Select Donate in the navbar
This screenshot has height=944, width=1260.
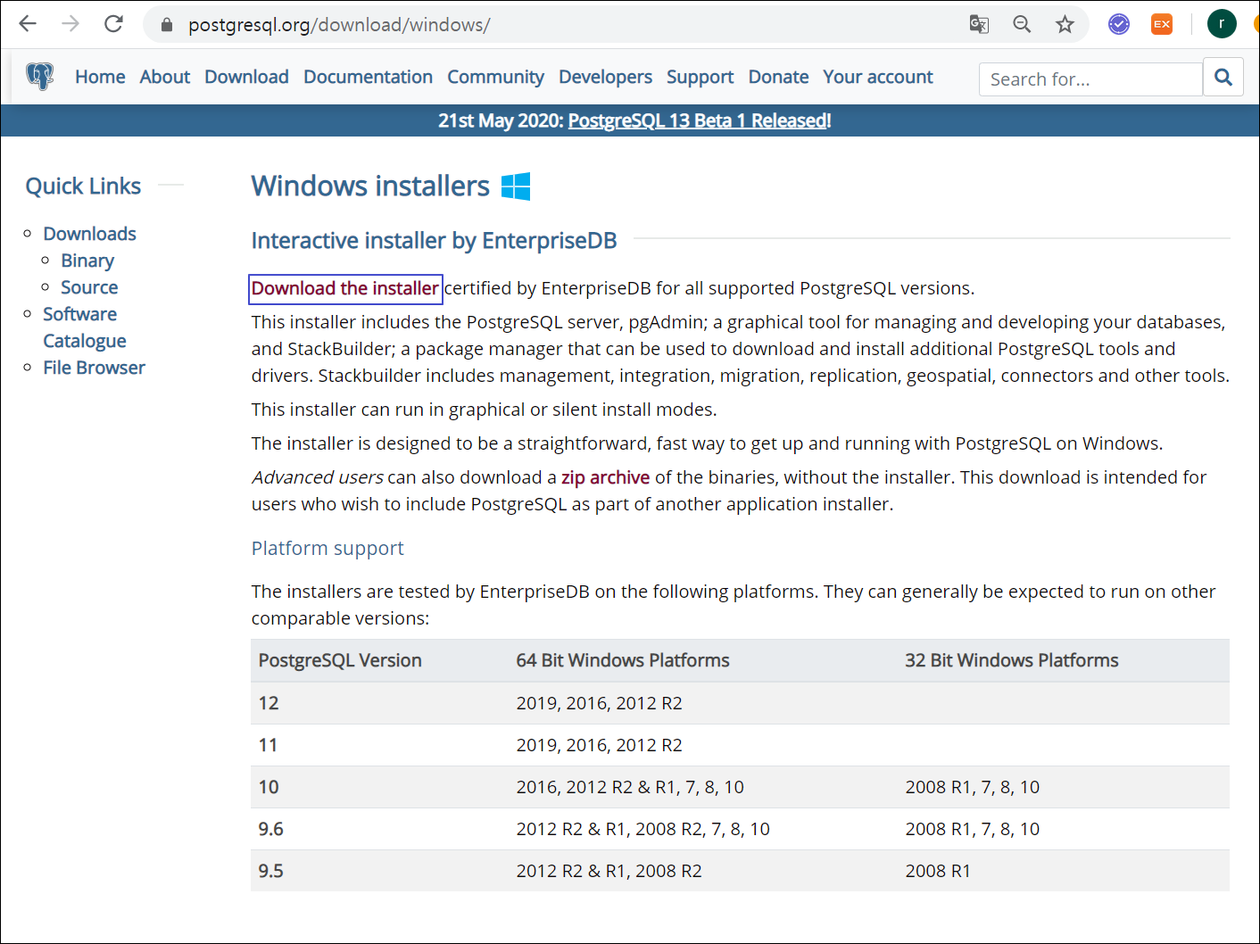click(x=778, y=78)
